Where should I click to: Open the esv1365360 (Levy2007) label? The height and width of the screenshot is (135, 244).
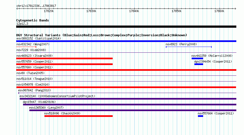(x=46, y=108)
